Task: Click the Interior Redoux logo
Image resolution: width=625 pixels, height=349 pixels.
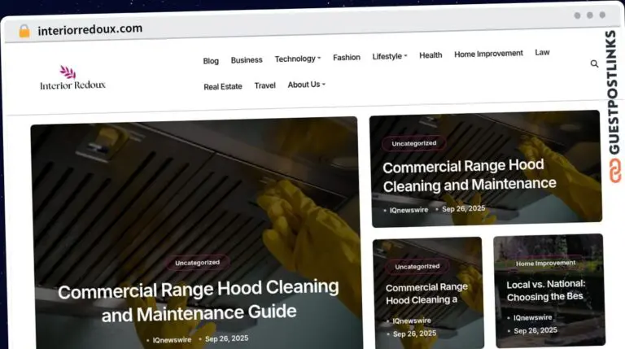Action: pyautogui.click(x=72, y=77)
